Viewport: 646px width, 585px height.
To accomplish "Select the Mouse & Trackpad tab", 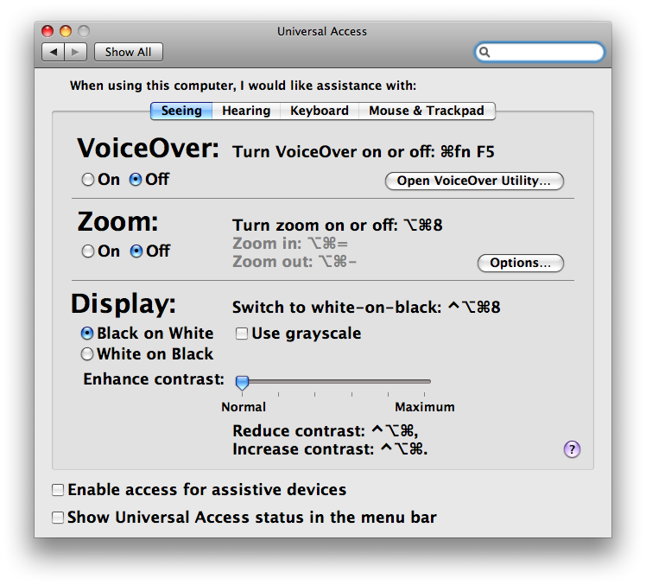I will tap(427, 111).
